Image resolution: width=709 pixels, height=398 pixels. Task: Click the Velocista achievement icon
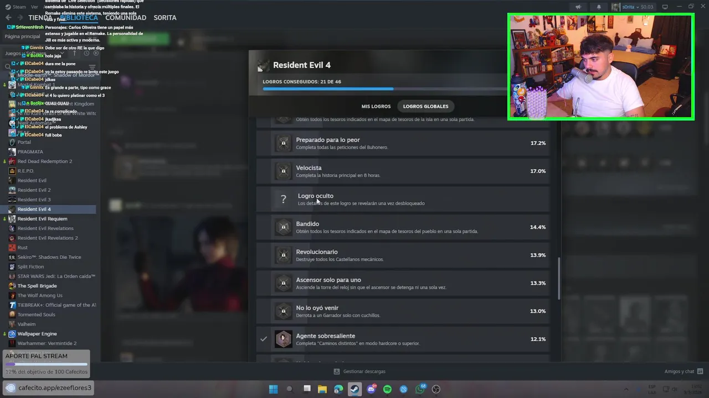pos(283,171)
